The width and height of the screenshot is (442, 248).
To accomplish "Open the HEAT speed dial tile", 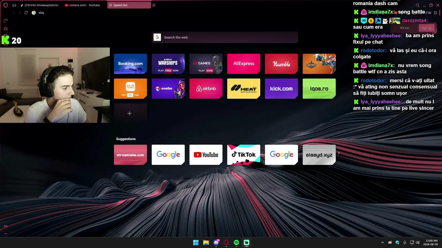I will [x=243, y=89].
